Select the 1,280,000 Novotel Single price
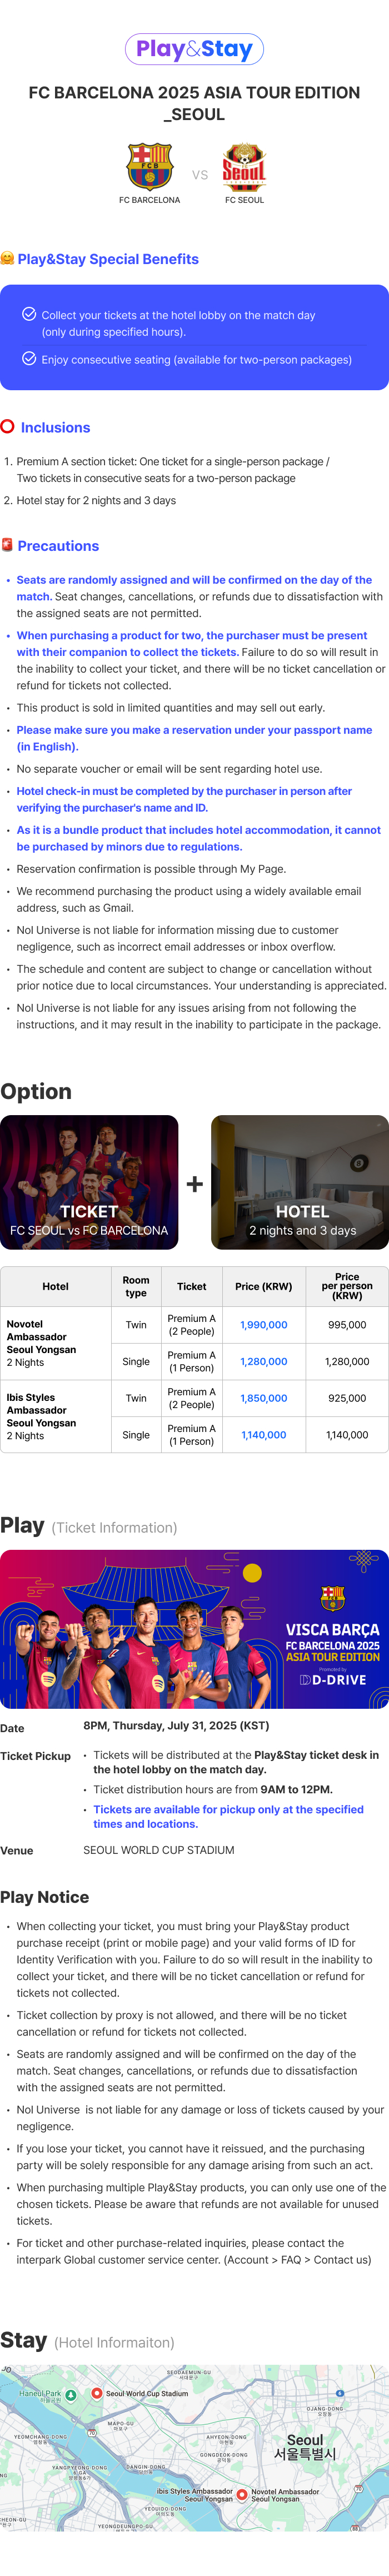389x2576 pixels. coord(264,1361)
